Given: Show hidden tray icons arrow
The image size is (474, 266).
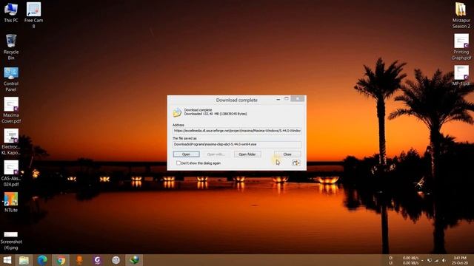Looking at the screenshot, I should pos(423,261).
